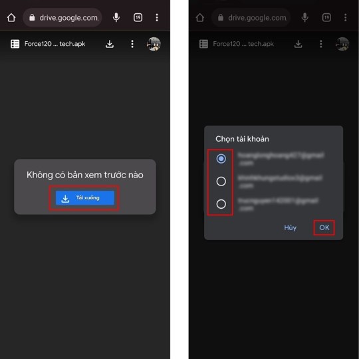Open the tab switcher showing 19 tabs on left
Screen dimensions: 359x359
pos(138,18)
